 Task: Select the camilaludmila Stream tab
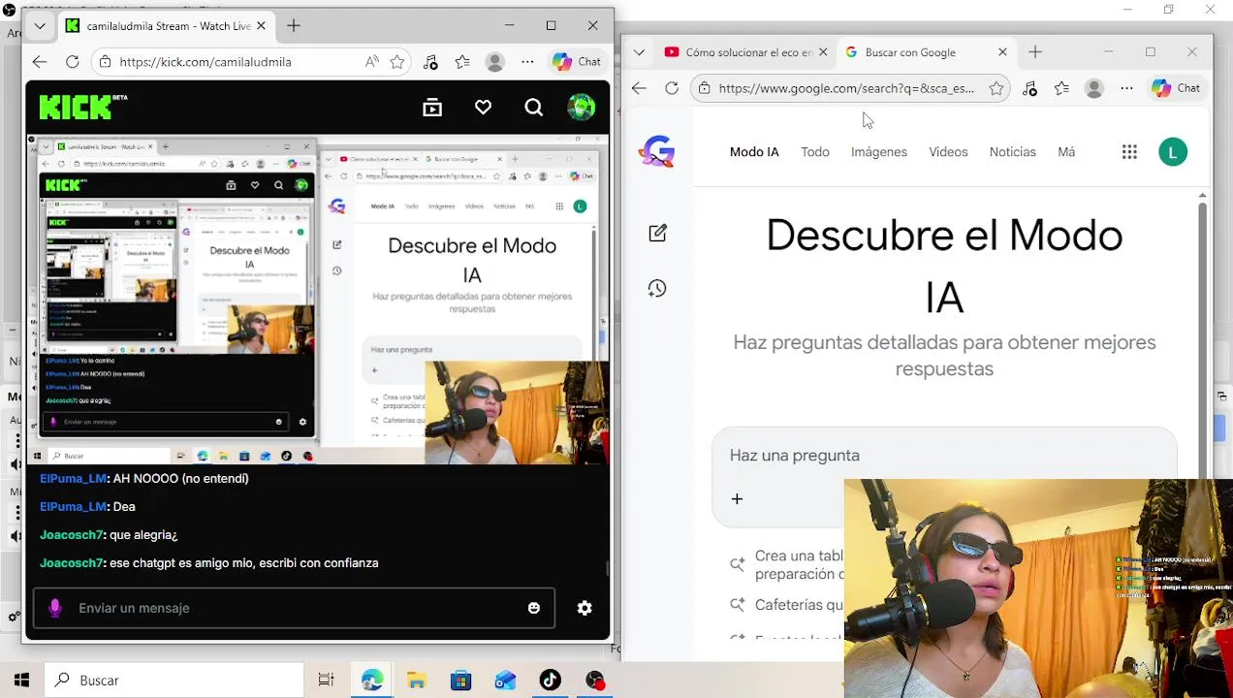pos(165,26)
